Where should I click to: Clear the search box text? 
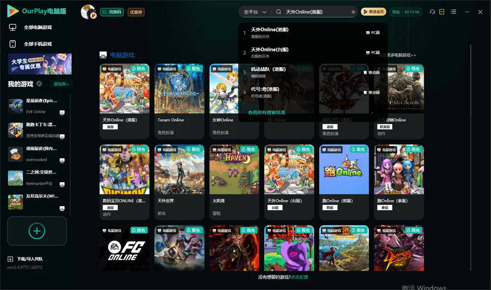click(353, 12)
